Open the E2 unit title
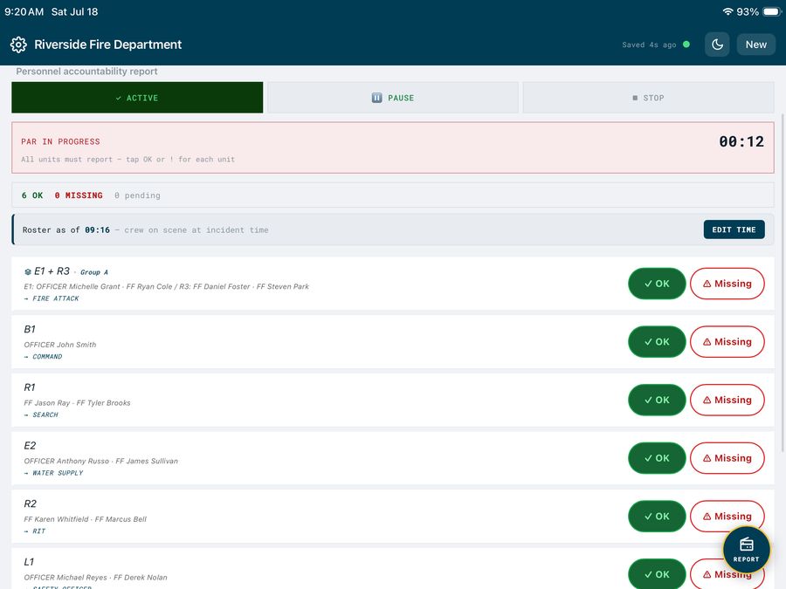Screen dimensions: 786x589 [30, 445]
